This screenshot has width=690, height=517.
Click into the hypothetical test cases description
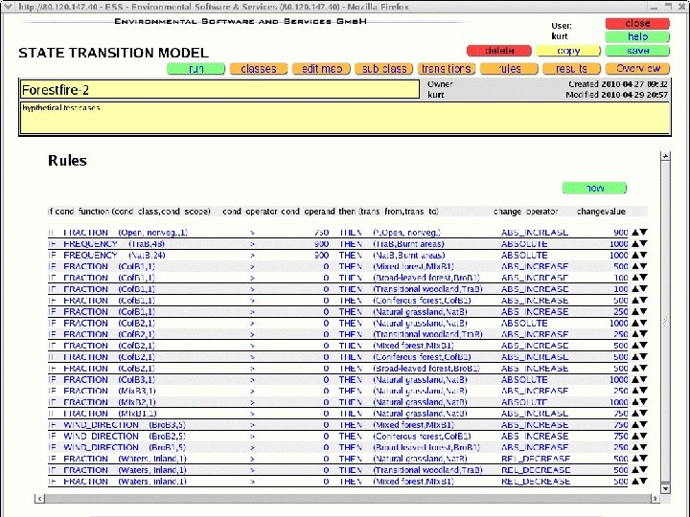click(x=345, y=118)
